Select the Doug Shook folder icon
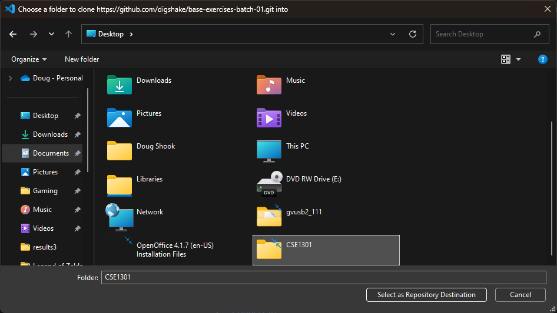Viewport: 557px width, 313px height. (x=120, y=151)
